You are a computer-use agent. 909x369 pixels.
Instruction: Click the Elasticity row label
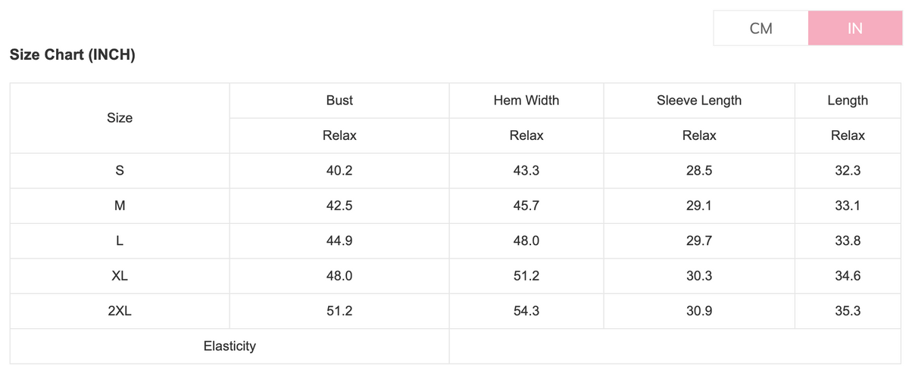230,346
